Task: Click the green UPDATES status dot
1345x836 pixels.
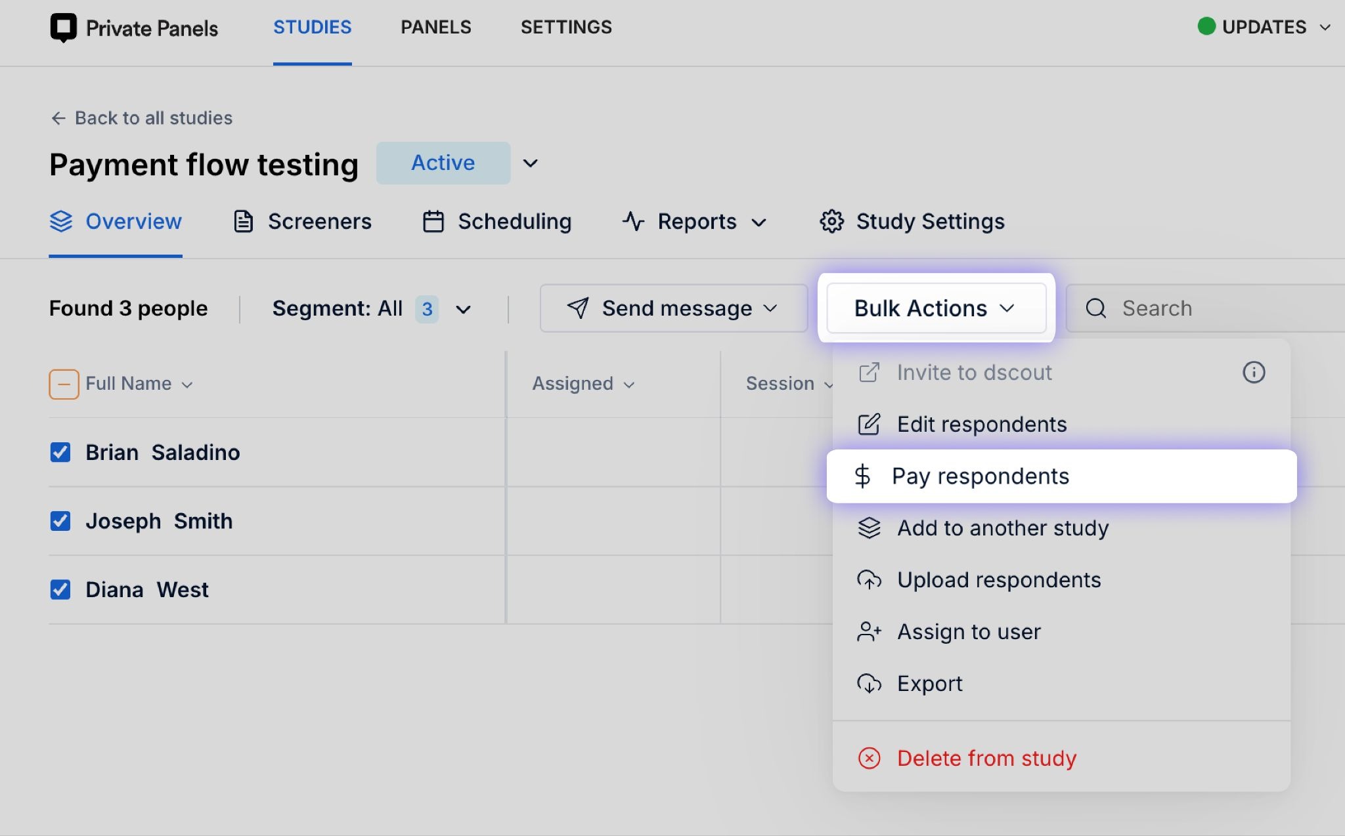Action: pyautogui.click(x=1206, y=27)
